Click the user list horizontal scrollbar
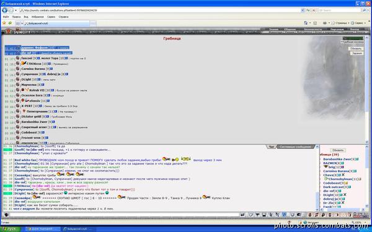Screen dimensions: 372x232 (343, 210)
